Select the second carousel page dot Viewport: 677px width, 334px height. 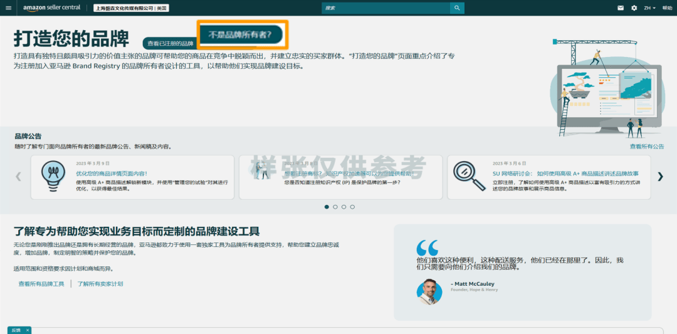tap(335, 207)
